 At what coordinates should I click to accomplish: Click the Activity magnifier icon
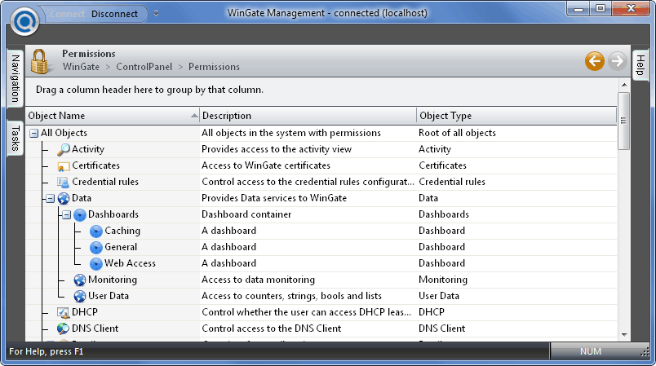pos(63,149)
